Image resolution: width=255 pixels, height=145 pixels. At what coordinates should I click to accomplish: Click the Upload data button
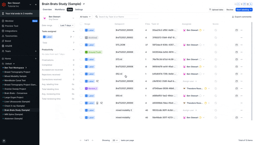(x=216, y=10)
